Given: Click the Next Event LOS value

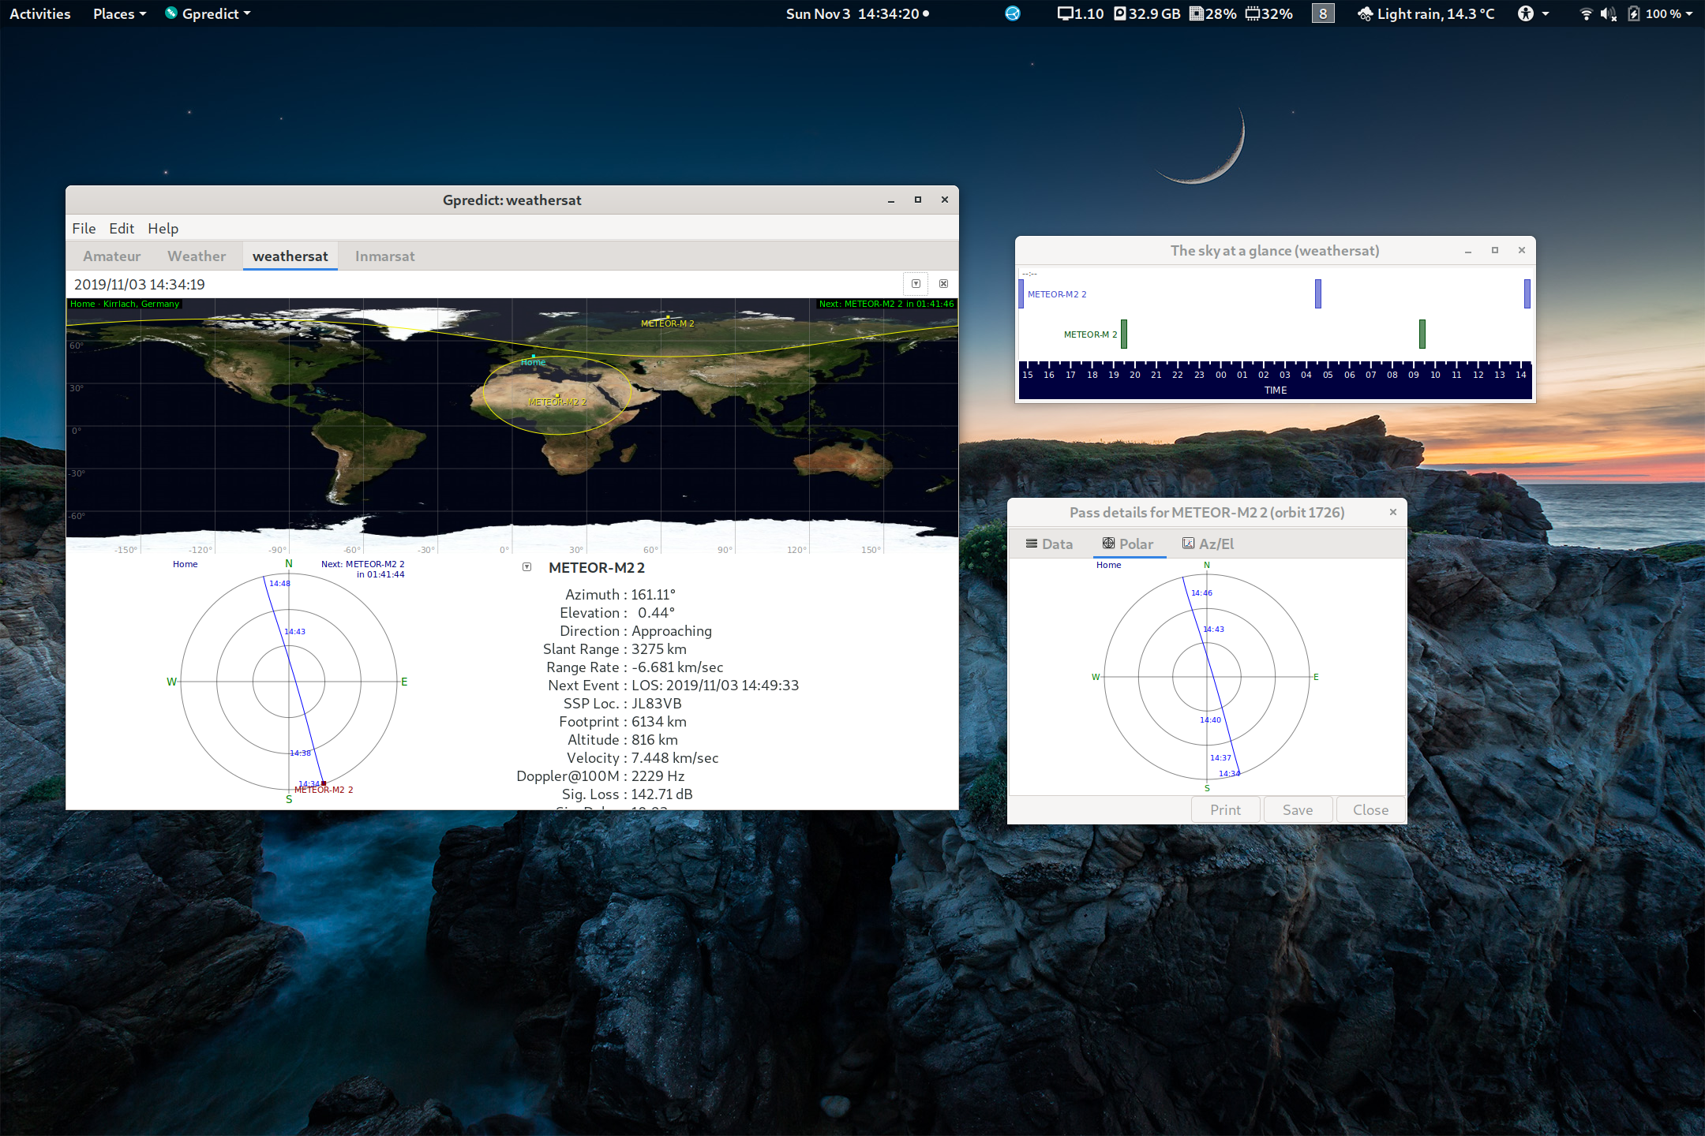Looking at the screenshot, I should tap(715, 686).
